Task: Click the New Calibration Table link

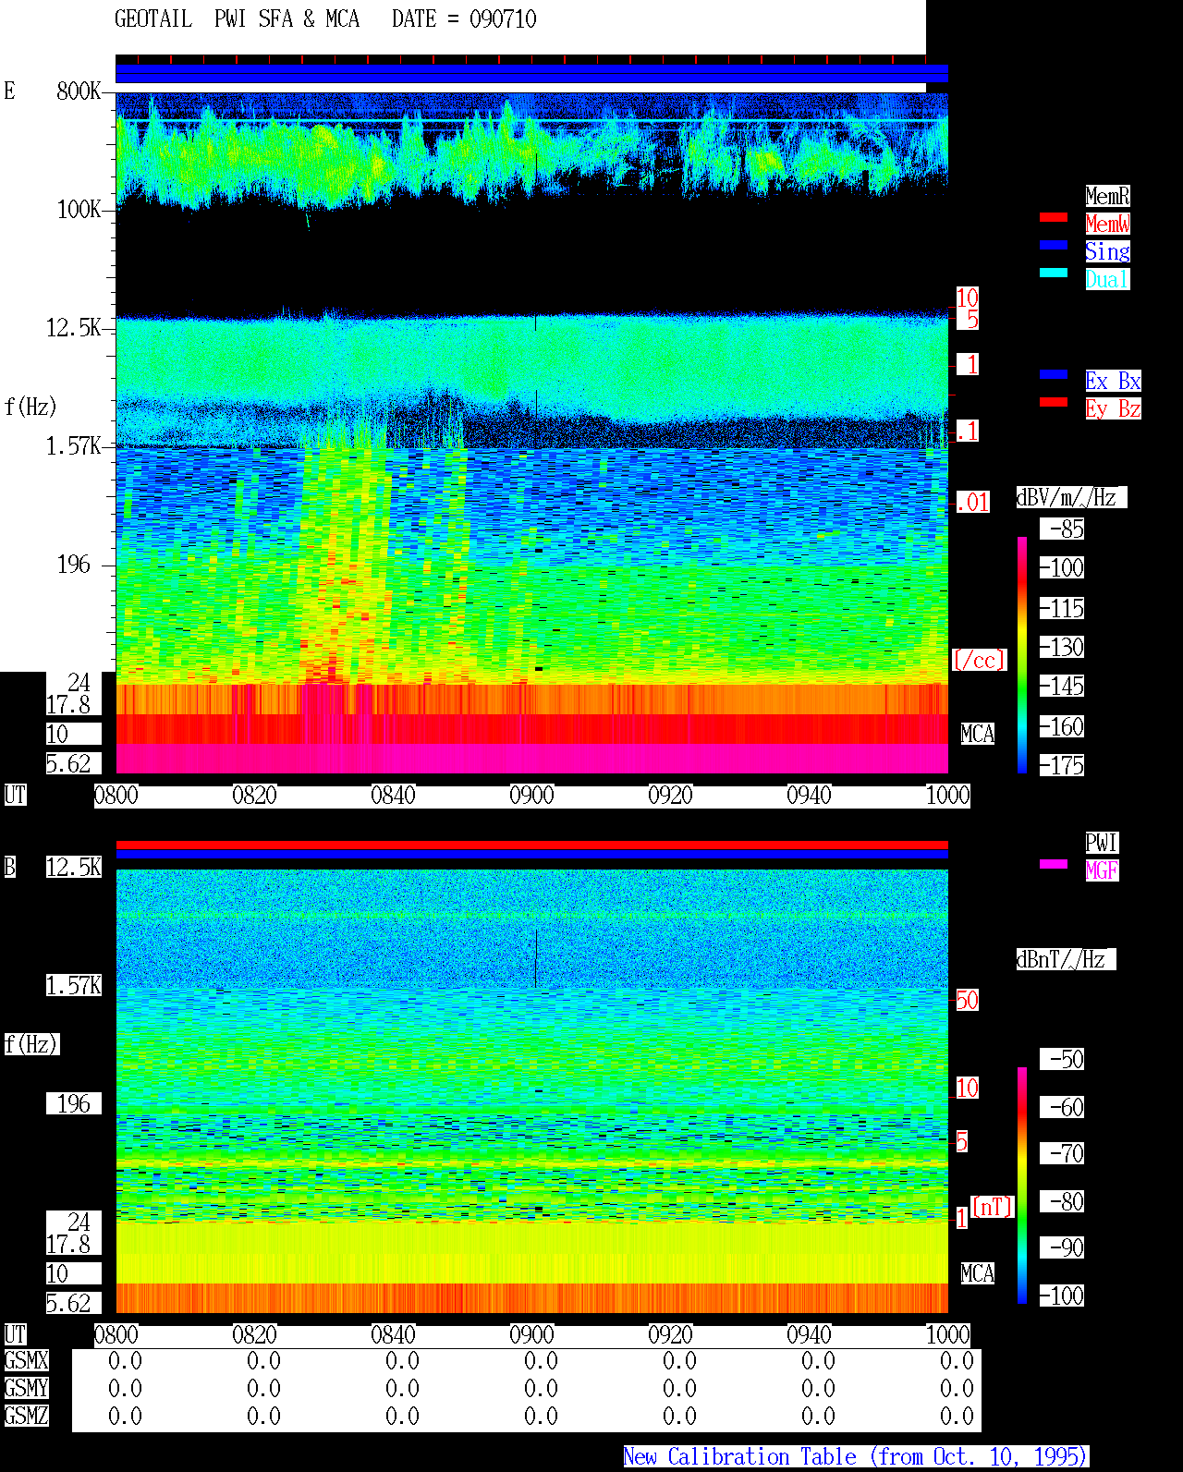Action: (856, 1457)
